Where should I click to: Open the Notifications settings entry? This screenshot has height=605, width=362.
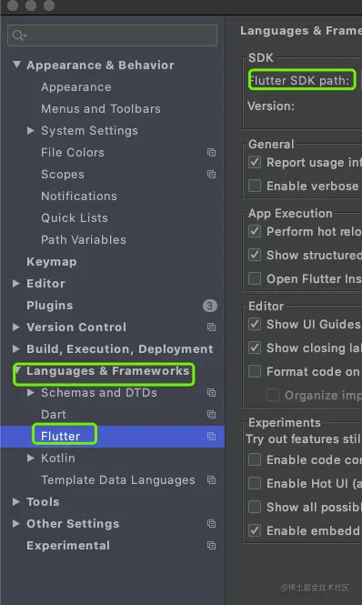point(79,196)
